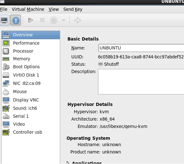Start the virtual machine with play button
Image resolution: width=184 pixels, height=164 pixels.
coord(31,20)
